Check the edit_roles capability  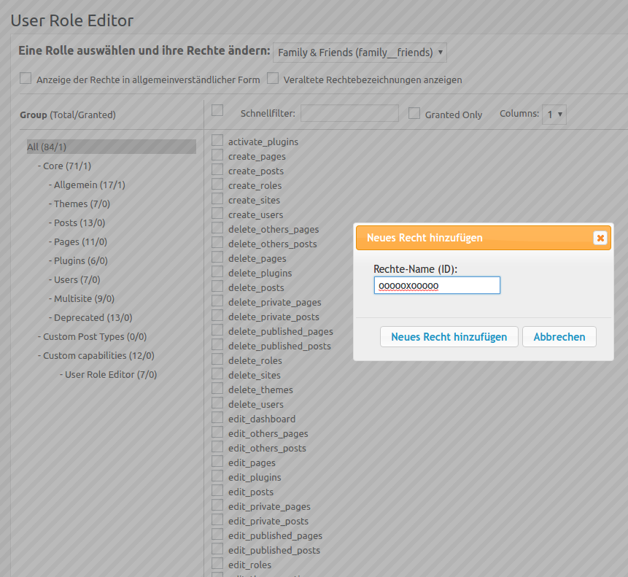pyautogui.click(x=217, y=563)
